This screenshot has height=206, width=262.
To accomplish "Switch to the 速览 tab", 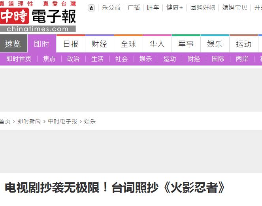I will [13, 43].
